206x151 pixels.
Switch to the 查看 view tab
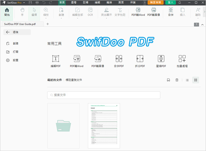[74, 2]
